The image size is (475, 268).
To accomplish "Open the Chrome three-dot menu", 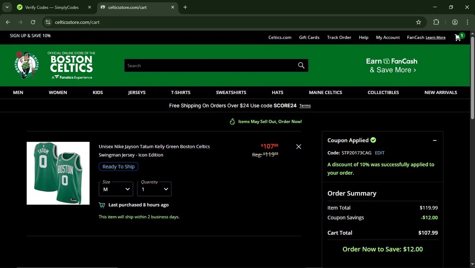I will (467, 22).
